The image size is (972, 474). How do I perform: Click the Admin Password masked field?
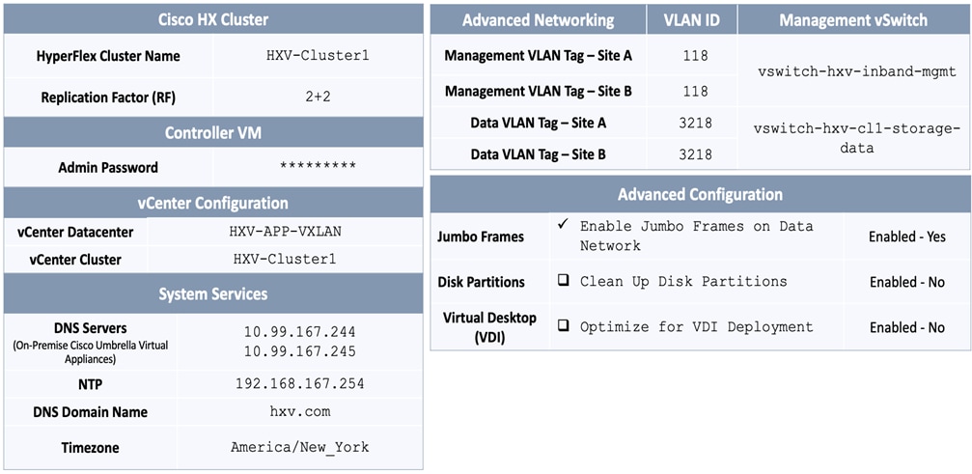point(318,166)
